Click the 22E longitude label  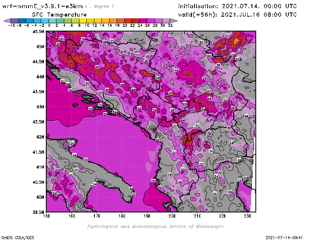(x=222, y=216)
